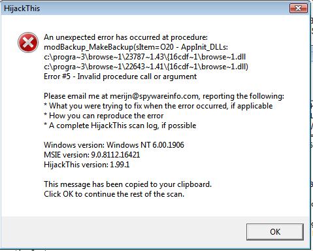Click the merijn@spywareinfo.com email address

click(x=154, y=96)
